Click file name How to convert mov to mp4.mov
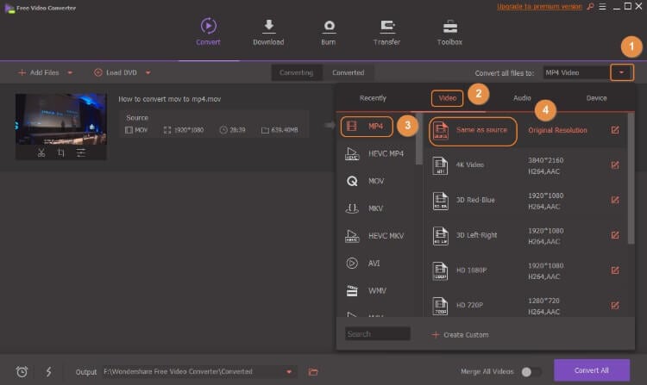This screenshot has width=647, height=385. coord(169,99)
